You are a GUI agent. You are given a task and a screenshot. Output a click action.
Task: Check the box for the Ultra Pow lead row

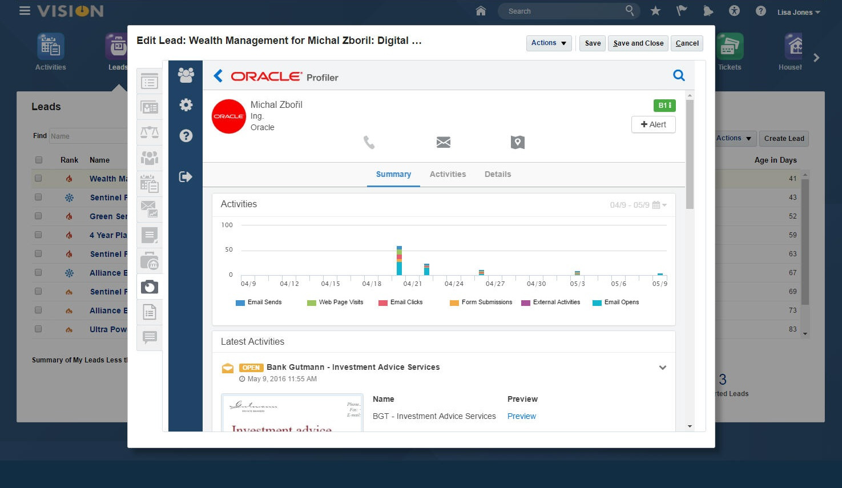[38, 329]
